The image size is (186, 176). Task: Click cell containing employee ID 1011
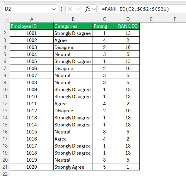click(32, 104)
